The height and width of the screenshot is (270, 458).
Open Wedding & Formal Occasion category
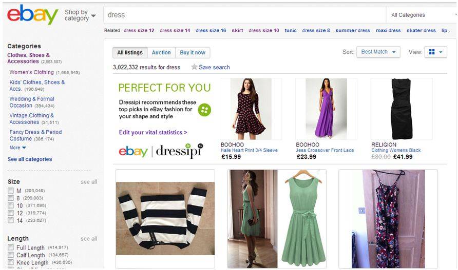(32, 102)
